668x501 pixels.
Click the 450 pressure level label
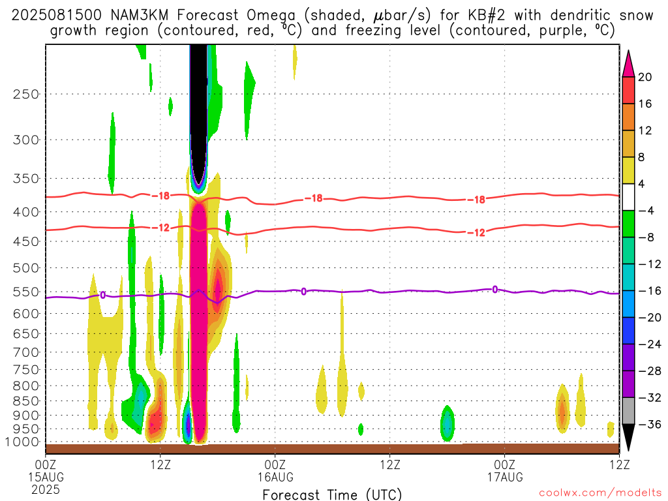click(26, 241)
